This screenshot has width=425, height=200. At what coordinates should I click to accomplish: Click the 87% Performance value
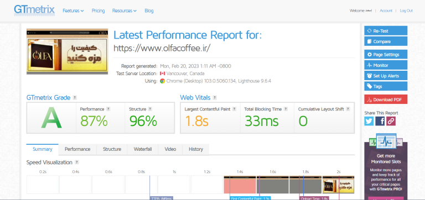pos(94,121)
